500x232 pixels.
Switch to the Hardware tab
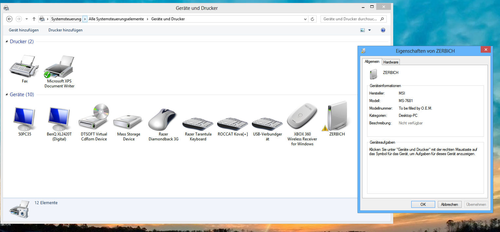tap(391, 62)
